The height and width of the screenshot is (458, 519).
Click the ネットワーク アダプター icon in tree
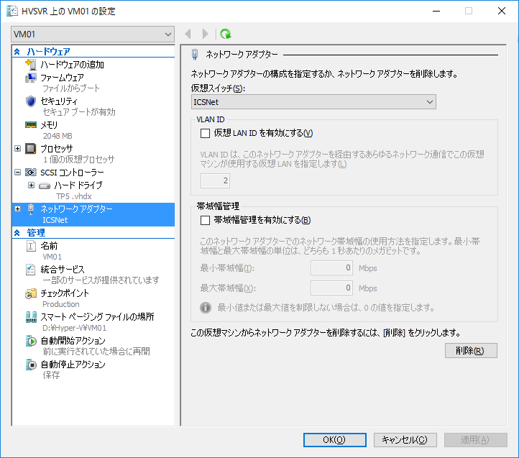(x=31, y=209)
